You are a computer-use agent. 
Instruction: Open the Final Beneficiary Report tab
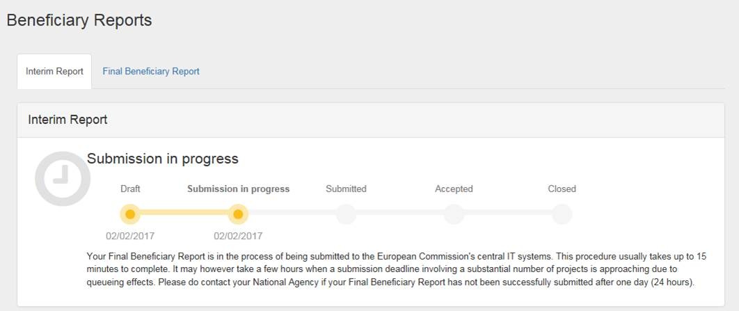pyautogui.click(x=151, y=72)
